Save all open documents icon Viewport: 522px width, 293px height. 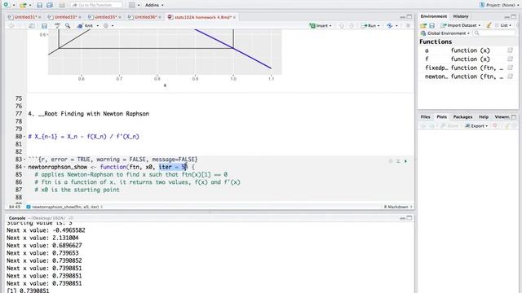tap(50, 5)
